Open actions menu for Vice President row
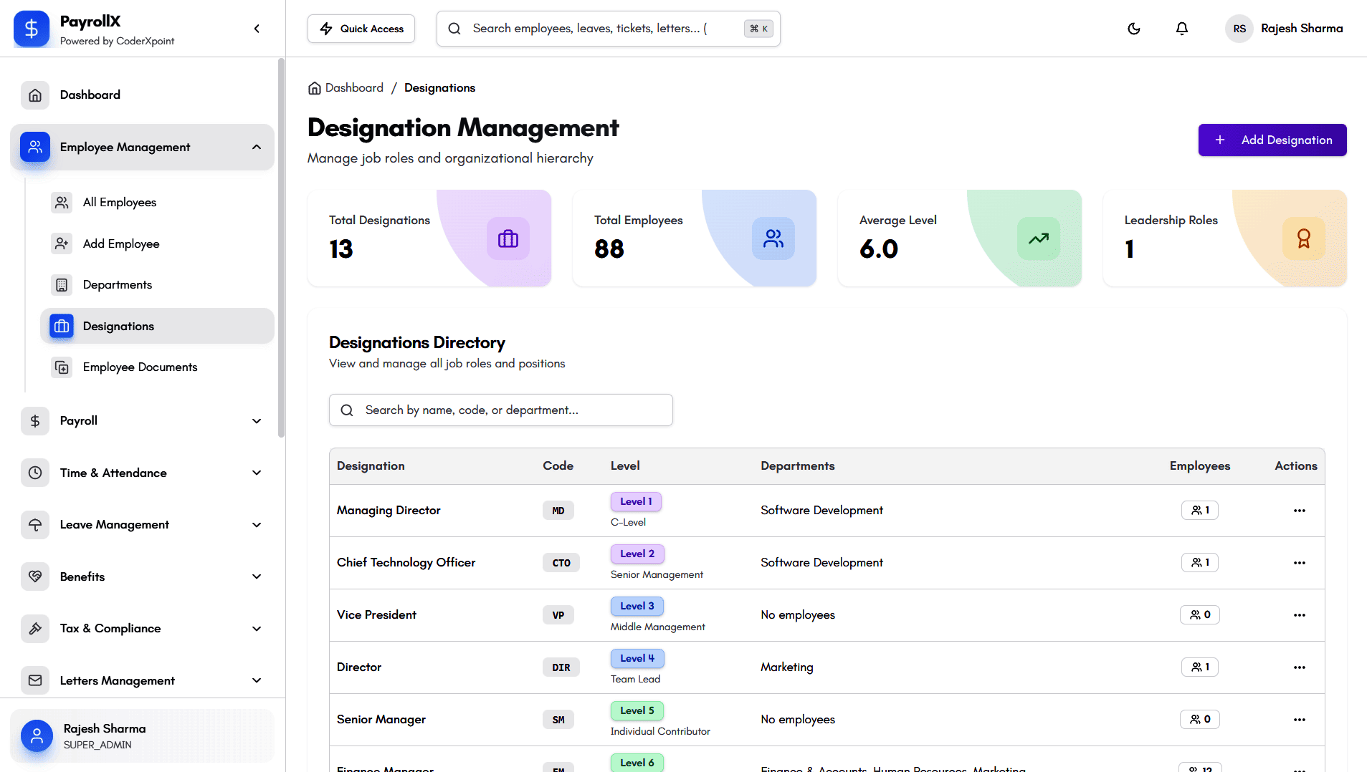The height and width of the screenshot is (772, 1367). pos(1299,615)
